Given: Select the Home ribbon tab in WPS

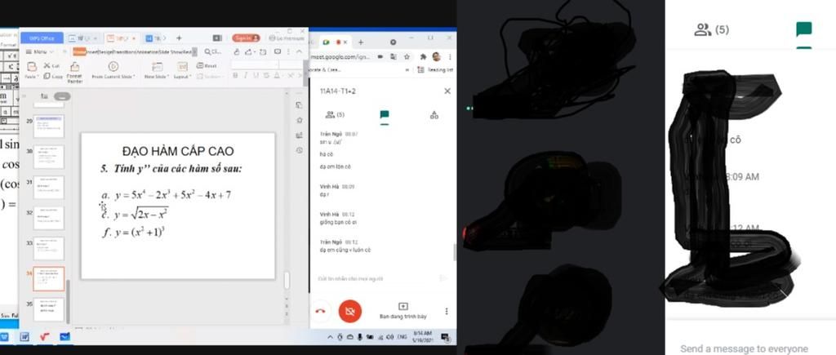Looking at the screenshot, I should coord(79,51).
